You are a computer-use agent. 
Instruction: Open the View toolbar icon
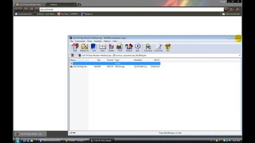(102, 48)
